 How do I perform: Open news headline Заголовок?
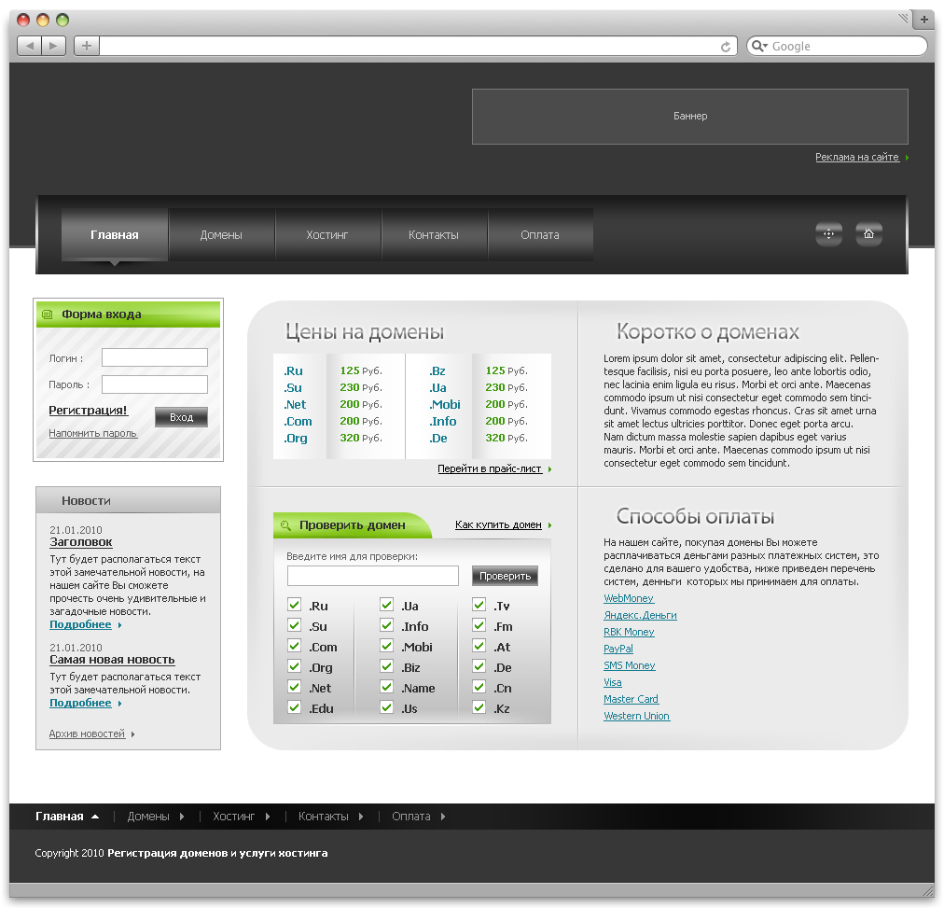[x=80, y=542]
